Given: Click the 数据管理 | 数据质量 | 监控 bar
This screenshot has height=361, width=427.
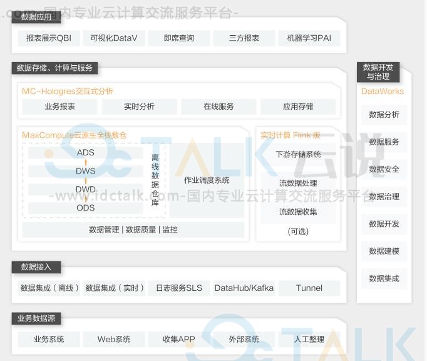Looking at the screenshot, I should [x=133, y=229].
